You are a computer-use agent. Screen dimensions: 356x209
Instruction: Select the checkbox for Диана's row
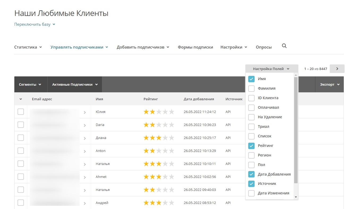(21, 138)
